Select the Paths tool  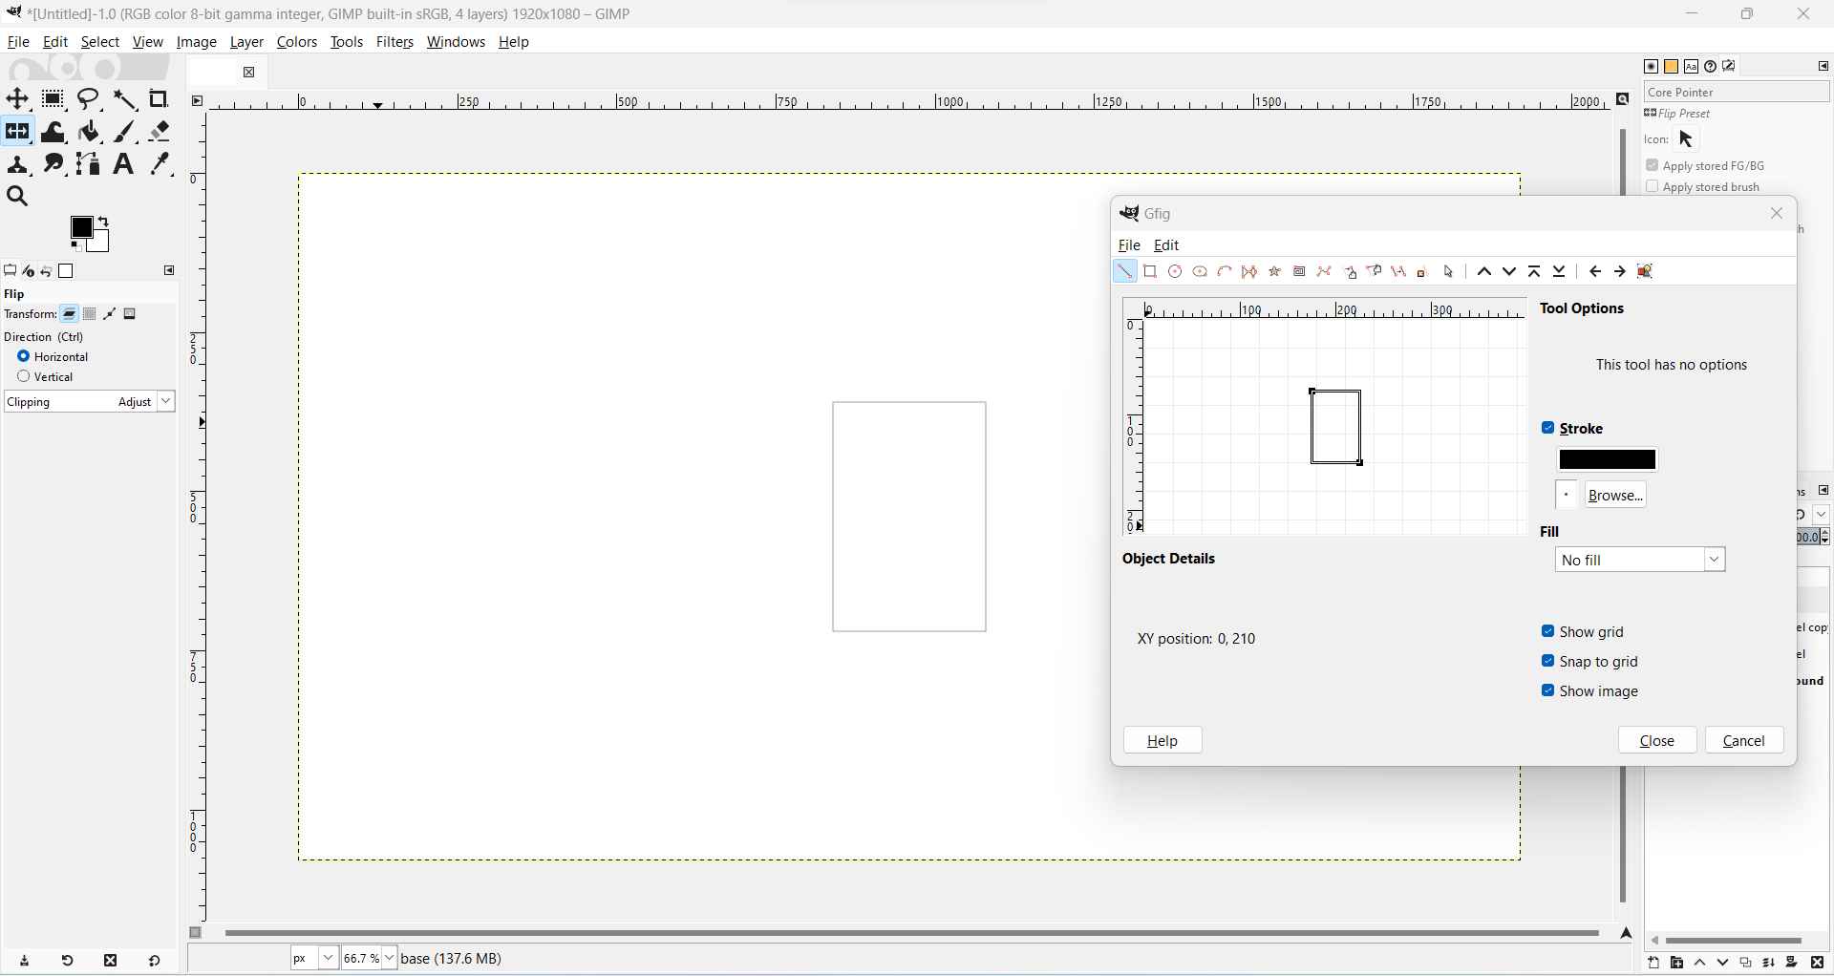[90, 165]
